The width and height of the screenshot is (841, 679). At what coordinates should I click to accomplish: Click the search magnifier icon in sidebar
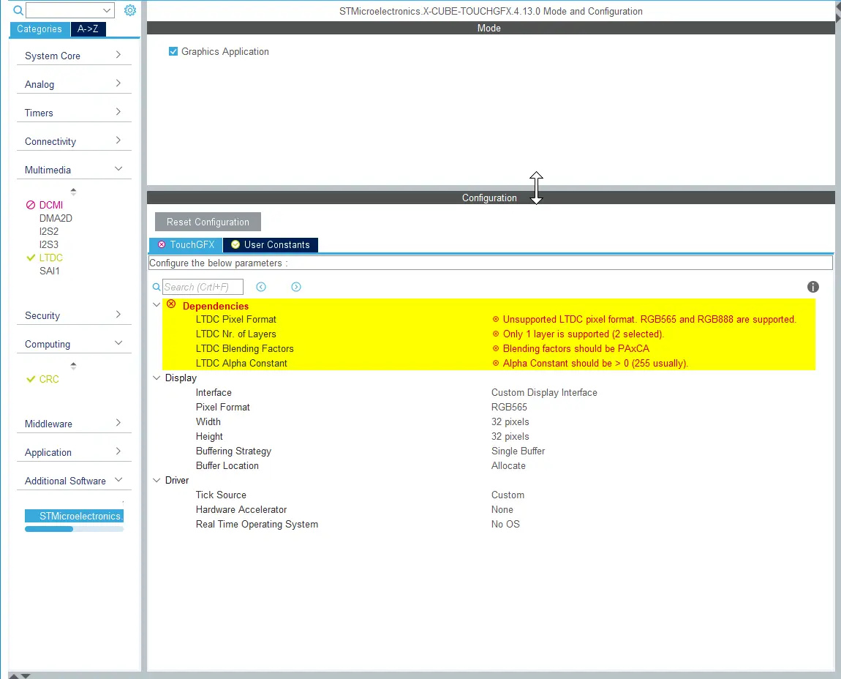click(x=18, y=10)
